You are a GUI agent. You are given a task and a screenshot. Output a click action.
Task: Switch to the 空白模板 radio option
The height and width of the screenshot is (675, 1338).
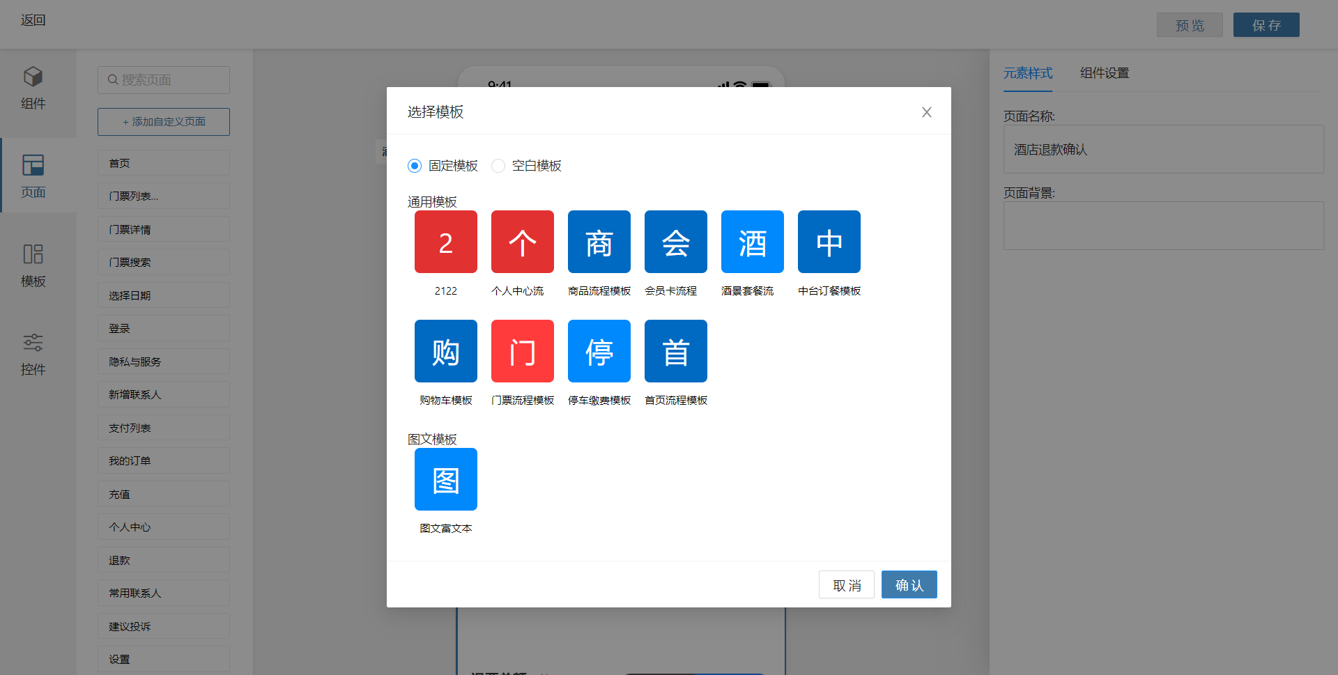(x=498, y=166)
